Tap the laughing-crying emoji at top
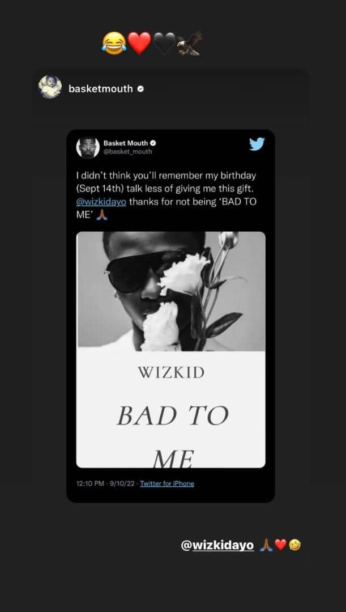Image resolution: width=346 pixels, height=612 pixels. pyautogui.click(x=114, y=44)
